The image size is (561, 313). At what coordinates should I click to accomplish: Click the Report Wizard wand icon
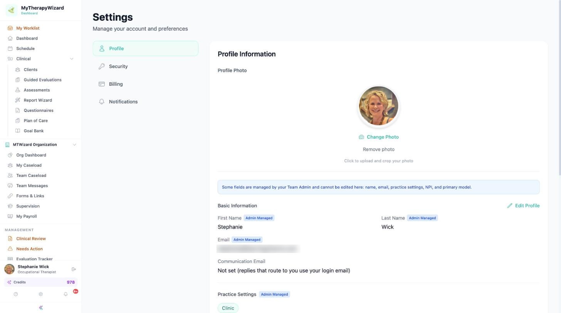(18, 100)
